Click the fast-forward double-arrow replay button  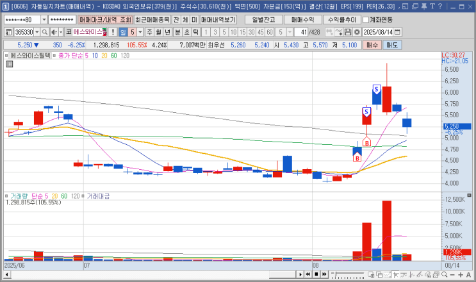point(324,274)
